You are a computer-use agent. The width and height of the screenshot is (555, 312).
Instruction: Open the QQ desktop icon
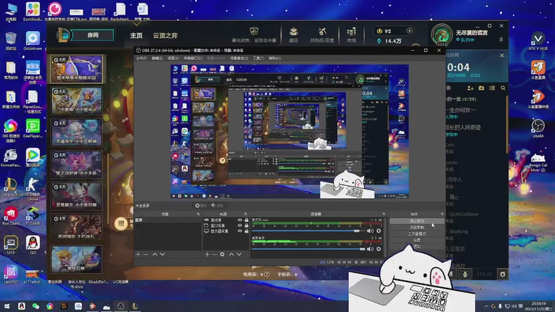point(33,245)
